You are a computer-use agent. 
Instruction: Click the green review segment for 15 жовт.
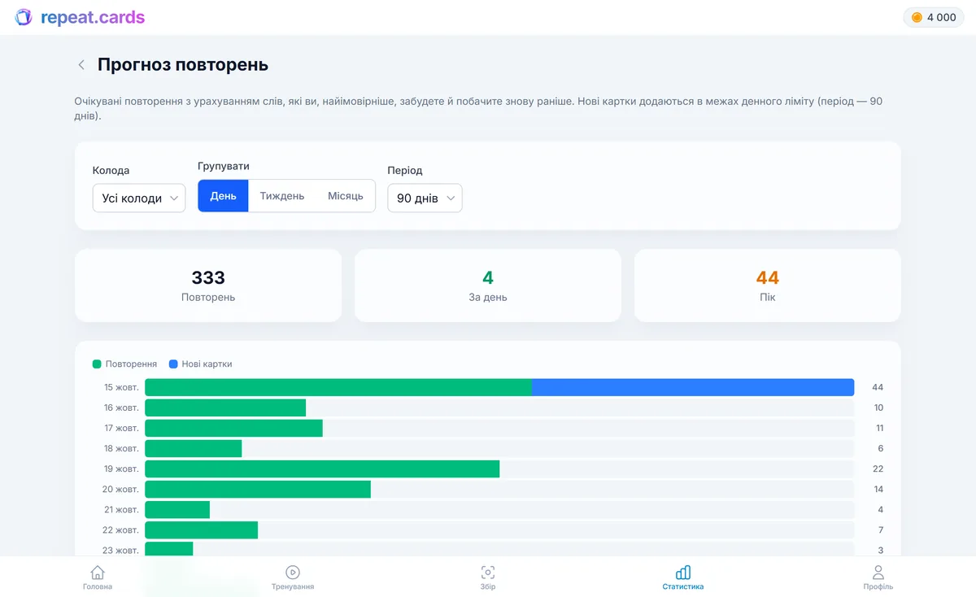pyautogui.click(x=338, y=387)
